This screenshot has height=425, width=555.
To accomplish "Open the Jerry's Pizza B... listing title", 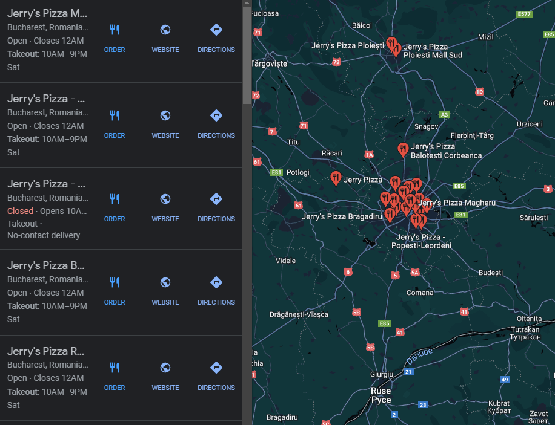I will click(45, 265).
